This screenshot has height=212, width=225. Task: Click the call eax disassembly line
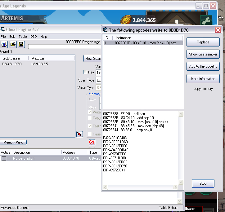124,114
